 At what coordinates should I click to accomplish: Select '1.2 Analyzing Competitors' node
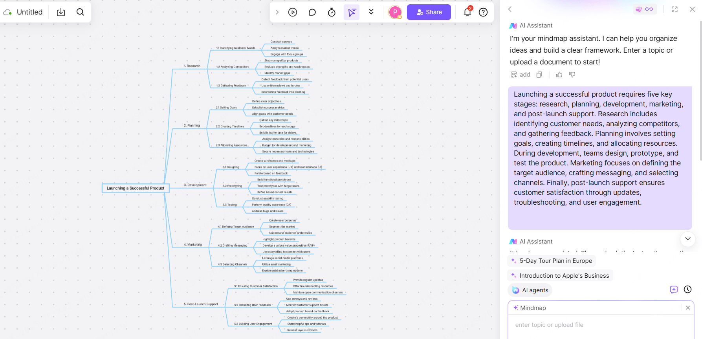click(233, 67)
